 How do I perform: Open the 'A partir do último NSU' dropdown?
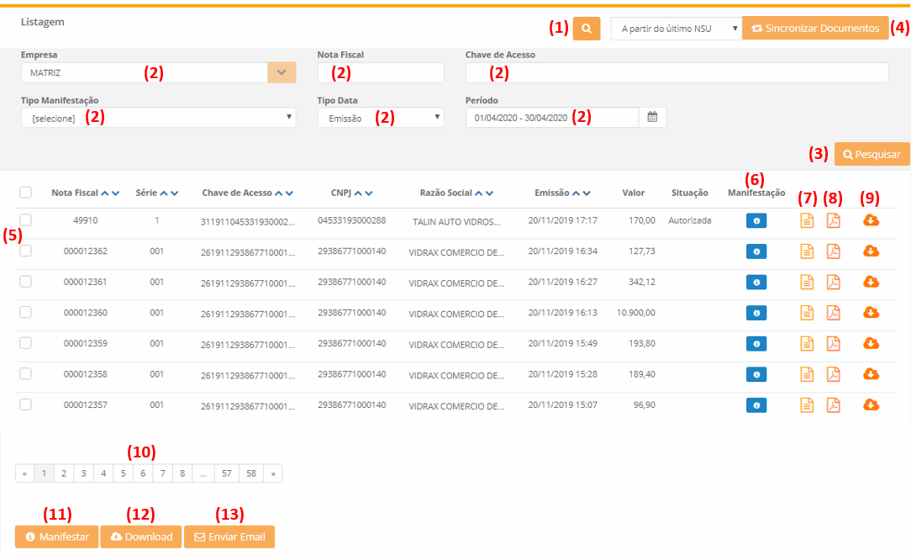click(x=676, y=29)
